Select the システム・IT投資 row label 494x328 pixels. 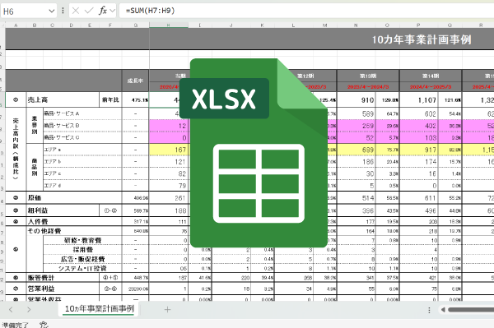tap(82, 269)
